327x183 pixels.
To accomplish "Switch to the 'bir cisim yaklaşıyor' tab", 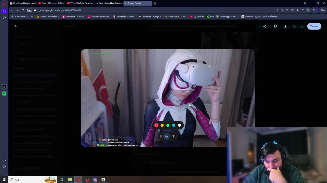I will click(x=23, y=3).
